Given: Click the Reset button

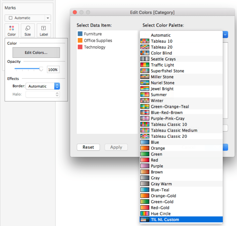Looking at the screenshot, I should [x=88, y=147].
